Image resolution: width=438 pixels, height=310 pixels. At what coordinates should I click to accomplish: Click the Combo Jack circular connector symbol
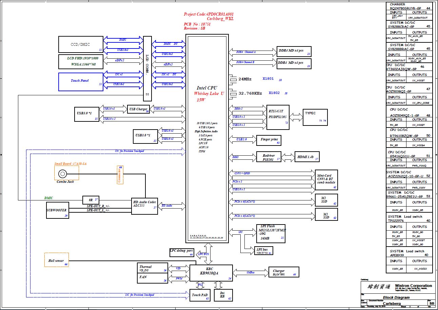62,174
